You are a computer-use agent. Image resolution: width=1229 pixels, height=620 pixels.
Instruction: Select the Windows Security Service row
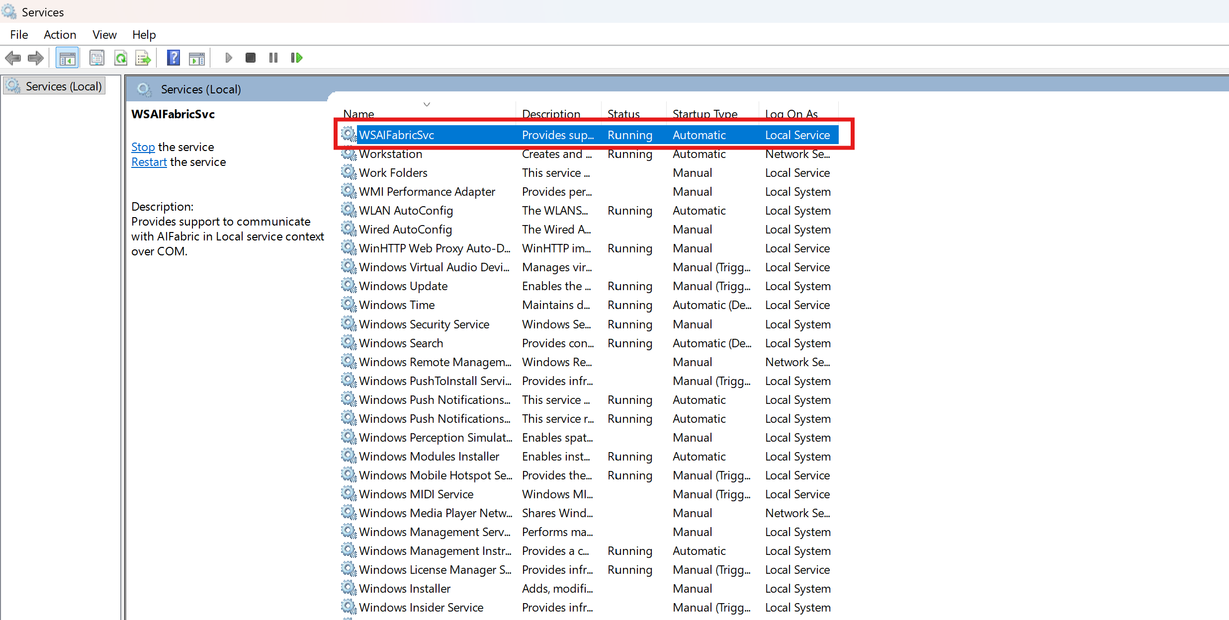[590, 324]
